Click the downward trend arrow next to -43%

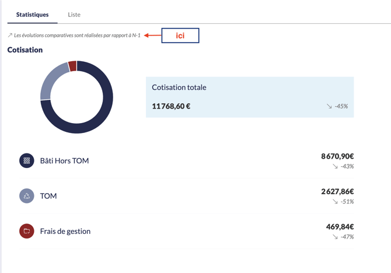coord(335,166)
